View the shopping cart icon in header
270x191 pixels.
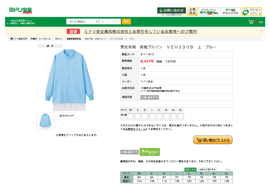tap(251, 22)
